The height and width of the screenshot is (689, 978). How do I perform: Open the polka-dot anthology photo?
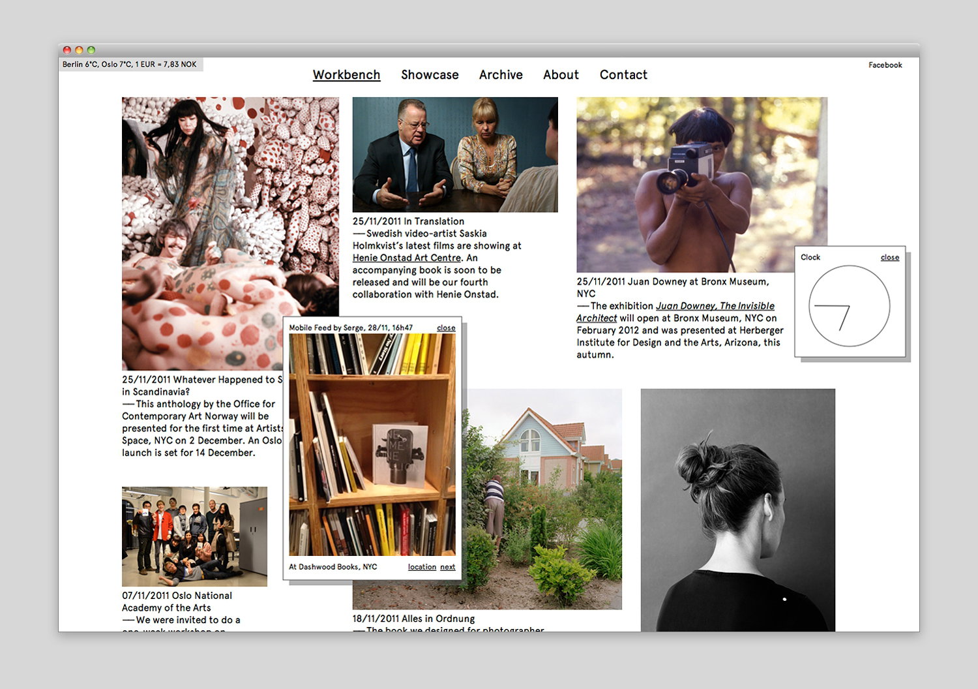[230, 234]
